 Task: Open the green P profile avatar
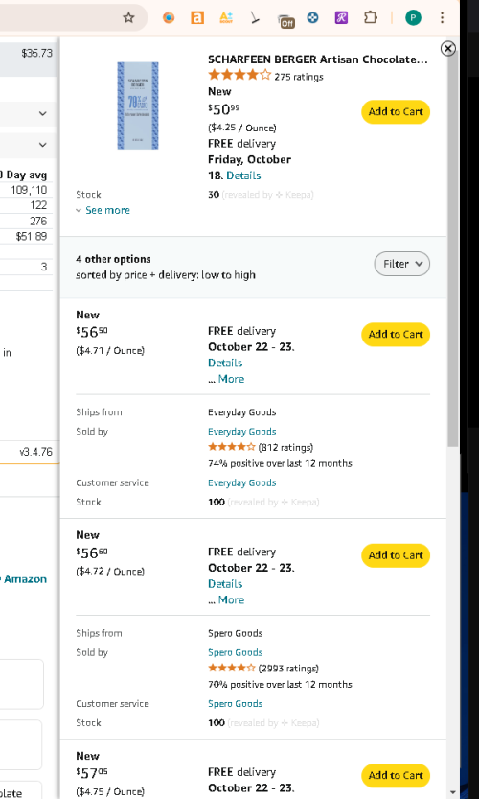[x=413, y=18]
